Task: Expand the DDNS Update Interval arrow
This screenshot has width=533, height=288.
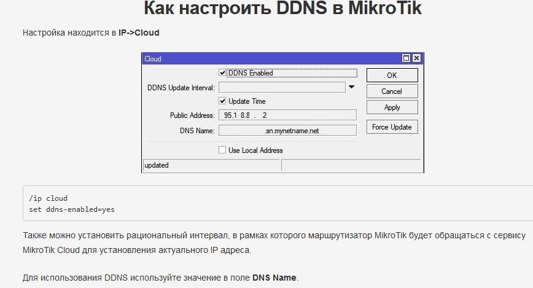Action: pos(351,87)
